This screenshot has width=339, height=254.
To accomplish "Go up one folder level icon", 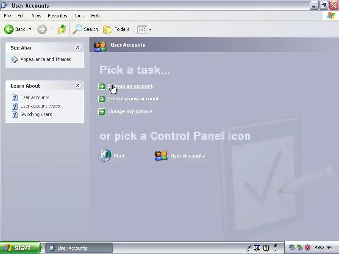I will [x=62, y=29].
